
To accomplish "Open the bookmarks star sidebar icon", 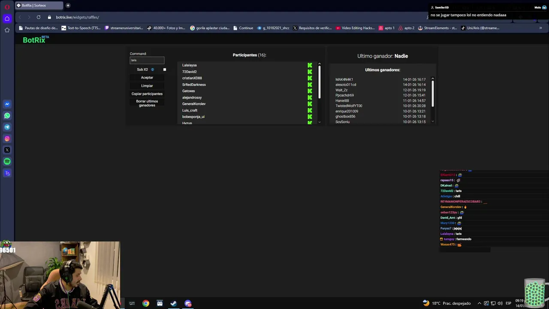I will 7,30.
